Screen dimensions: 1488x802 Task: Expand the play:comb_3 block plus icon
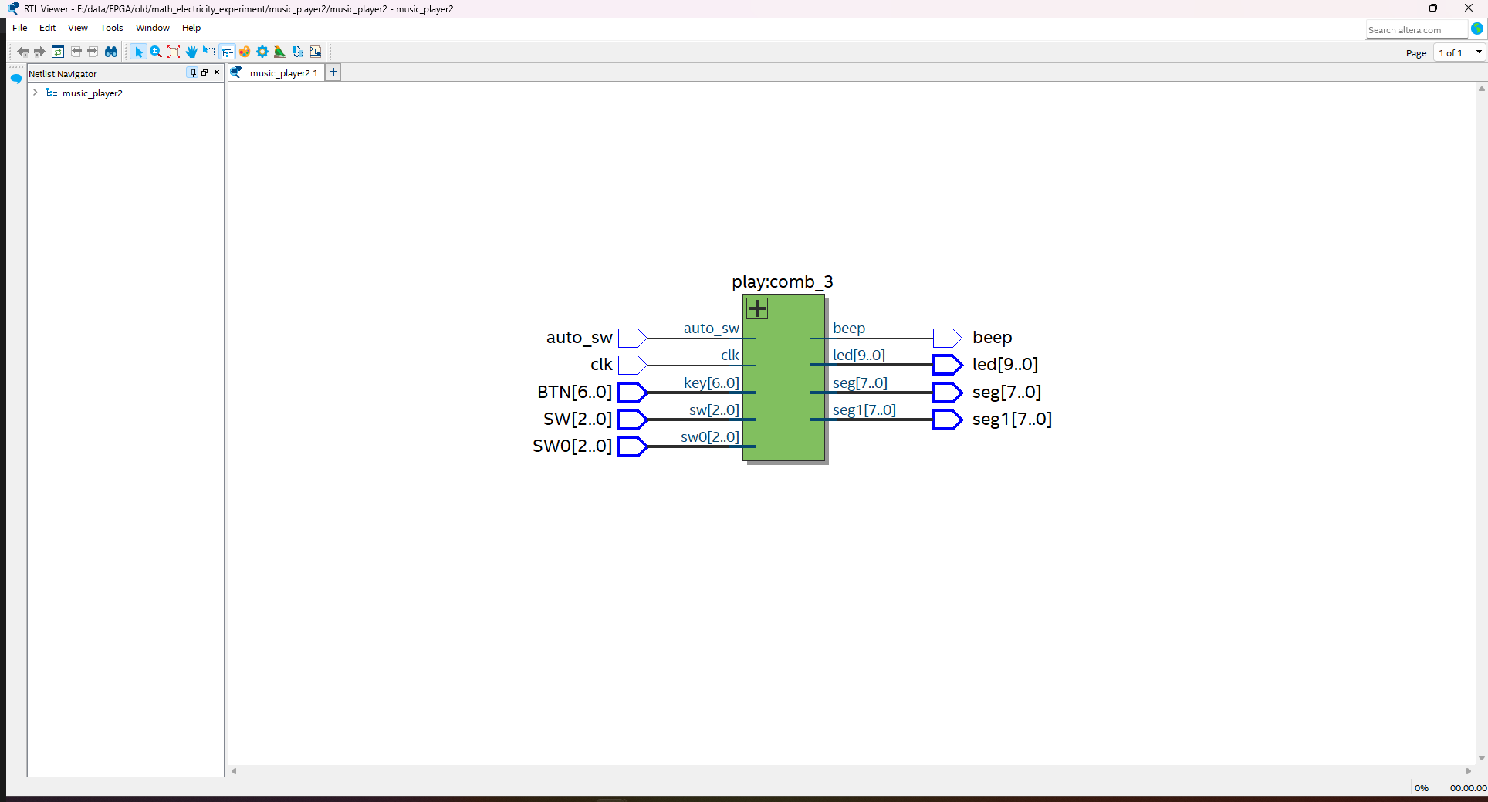click(757, 308)
